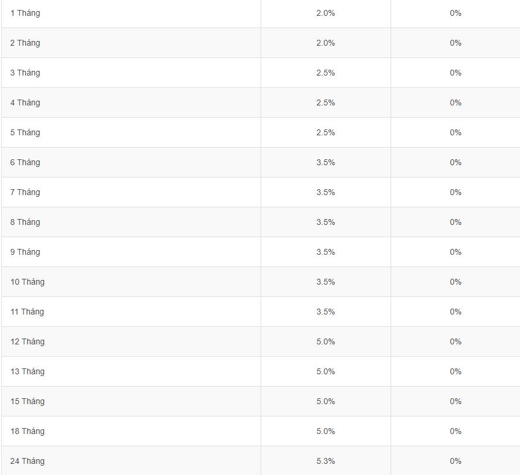The height and width of the screenshot is (475, 520).
Task: Click the 3.5% rate for 10 Tháng
Action: point(326,282)
